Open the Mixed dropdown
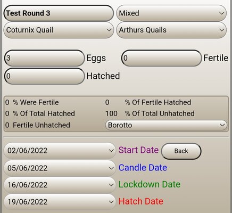This screenshot has height=213, width=232. pyautogui.click(x=171, y=13)
